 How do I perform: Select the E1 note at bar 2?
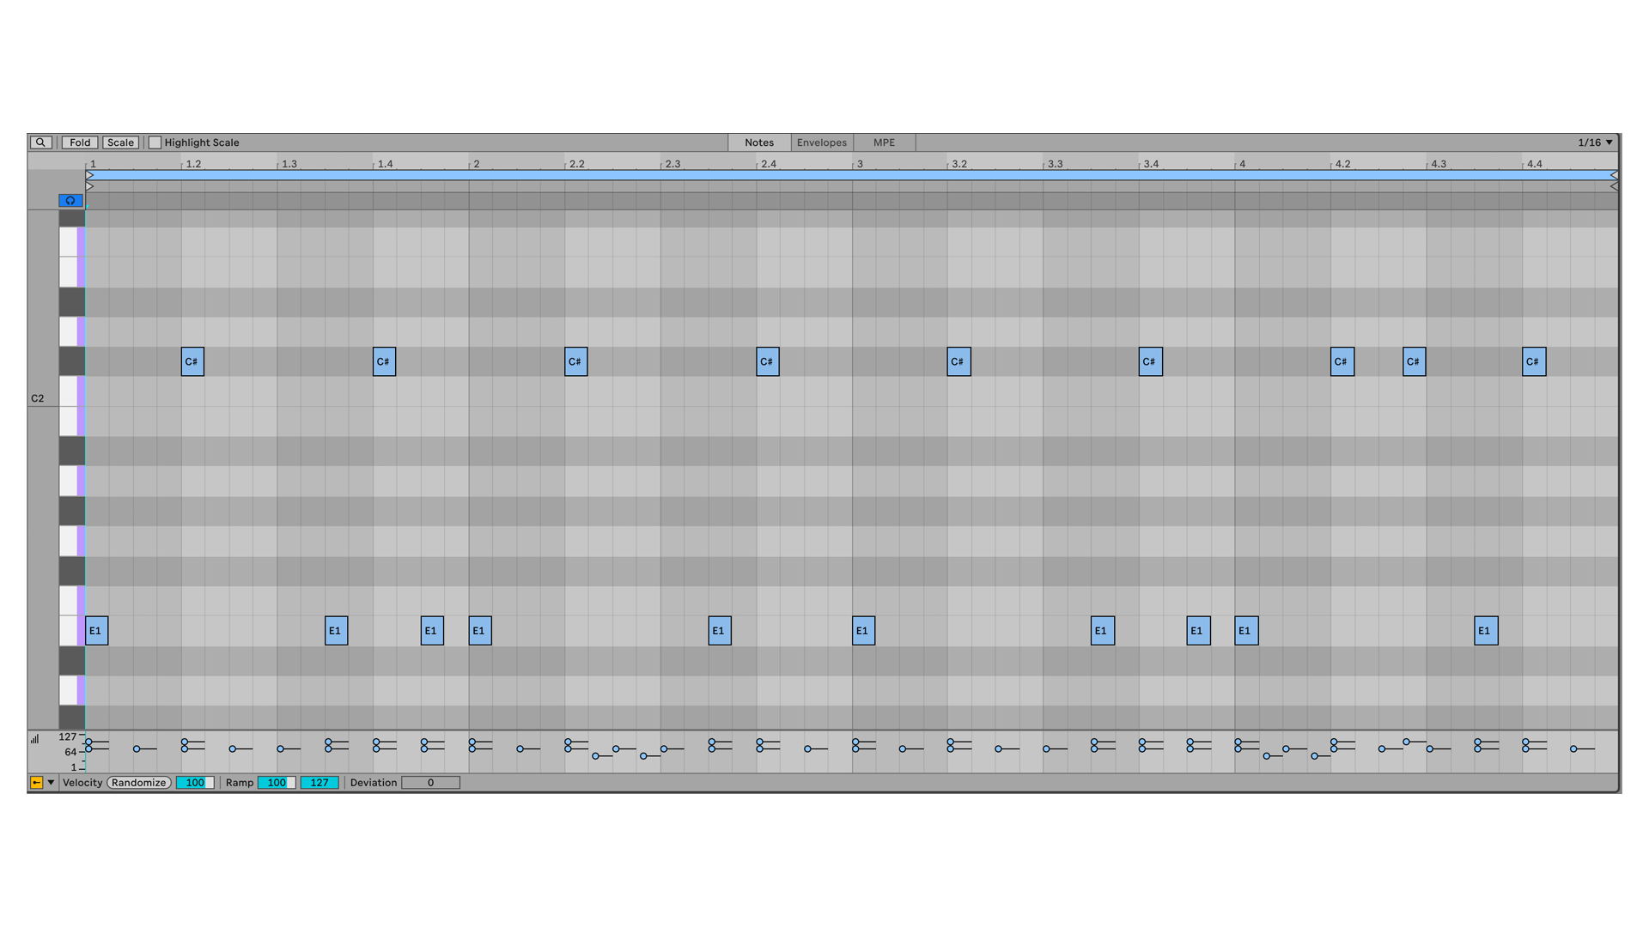tap(480, 631)
